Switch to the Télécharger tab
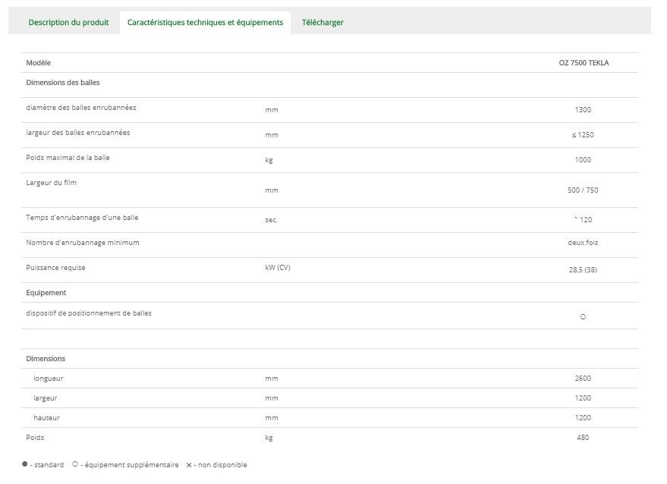Viewport: 667px width, 484px height. [322, 22]
